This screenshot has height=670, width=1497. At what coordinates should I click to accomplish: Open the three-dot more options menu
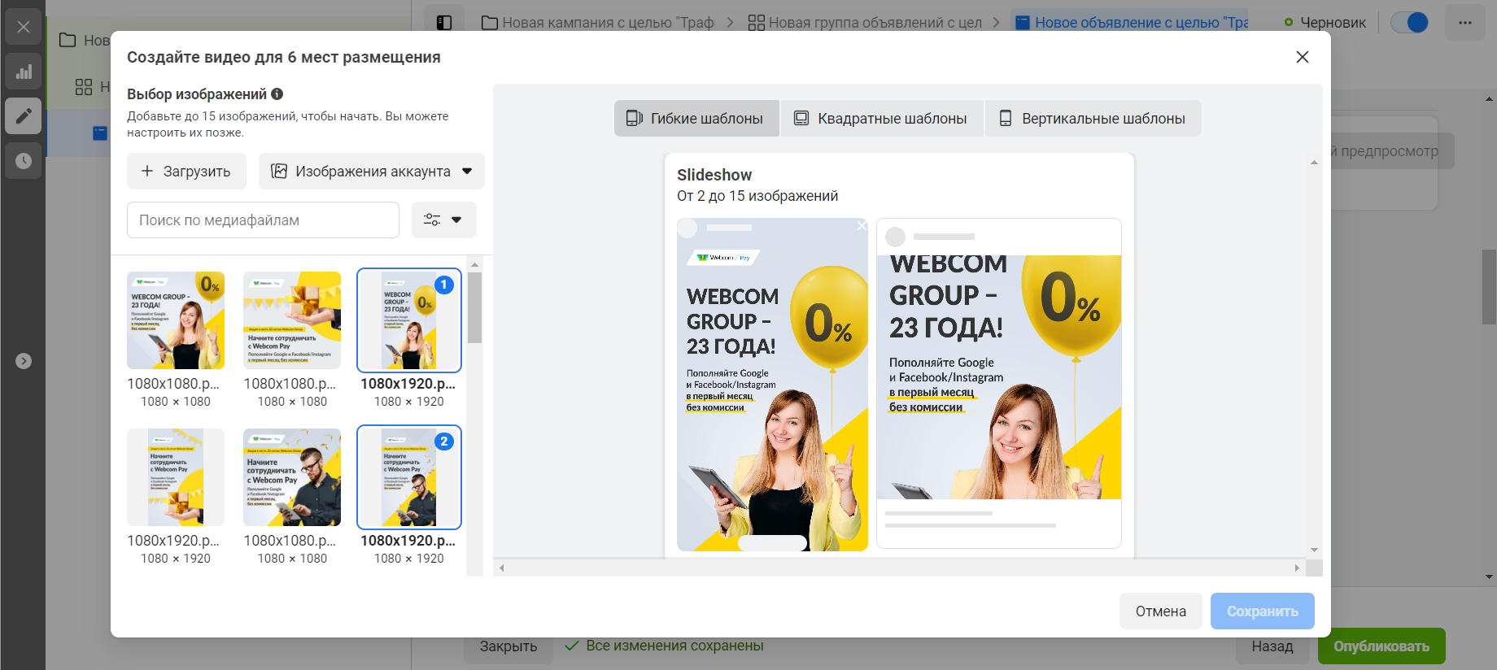coord(1465,23)
